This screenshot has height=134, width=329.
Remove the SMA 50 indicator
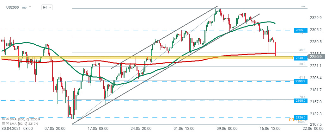coord(7,123)
